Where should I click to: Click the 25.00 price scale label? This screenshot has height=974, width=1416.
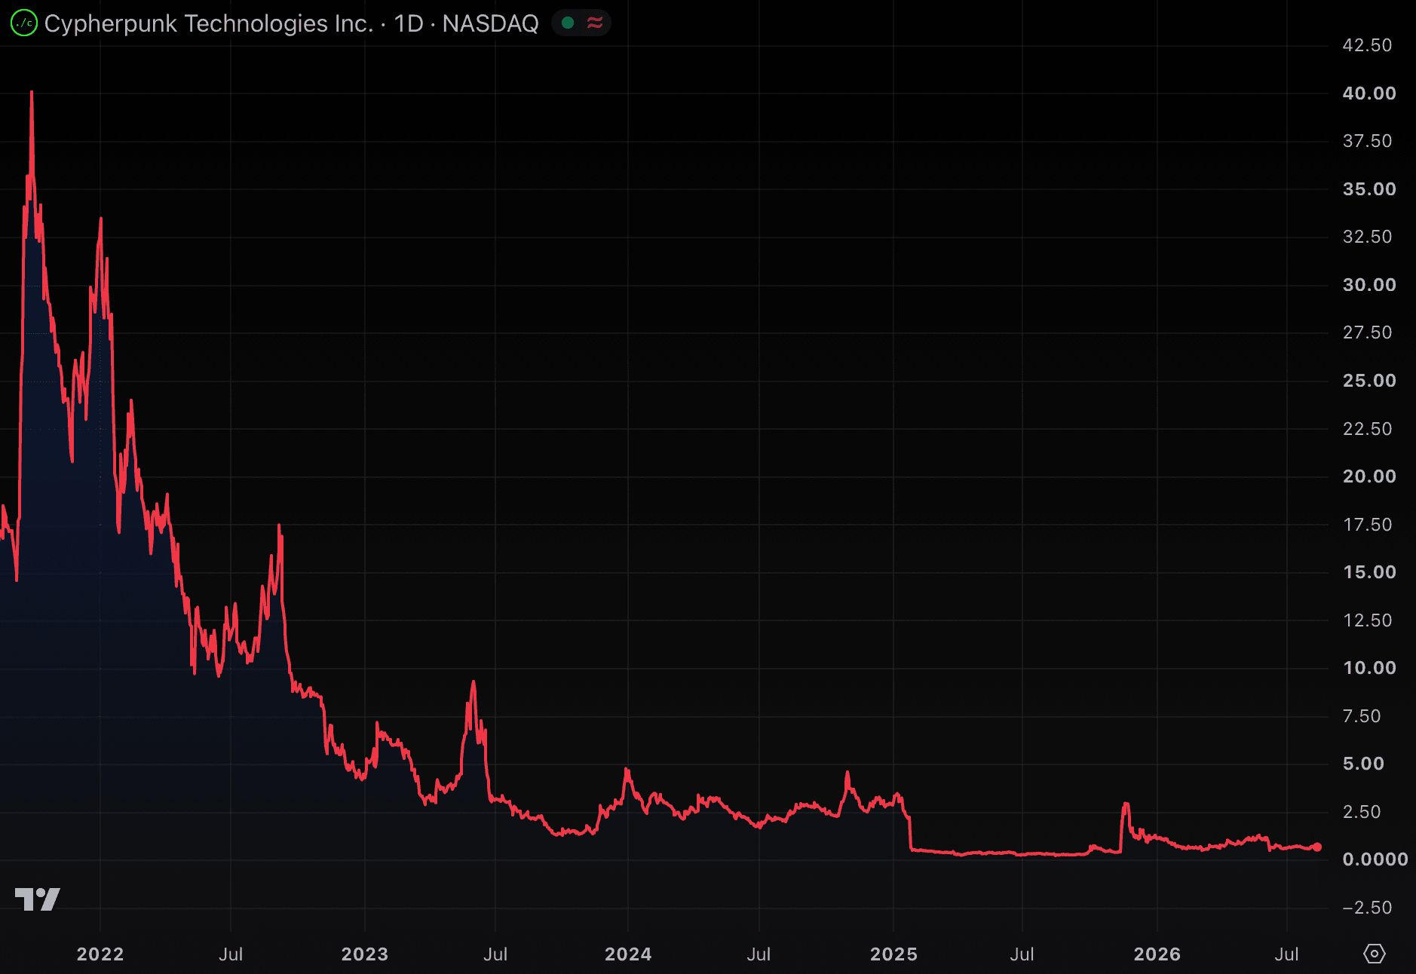(1369, 381)
